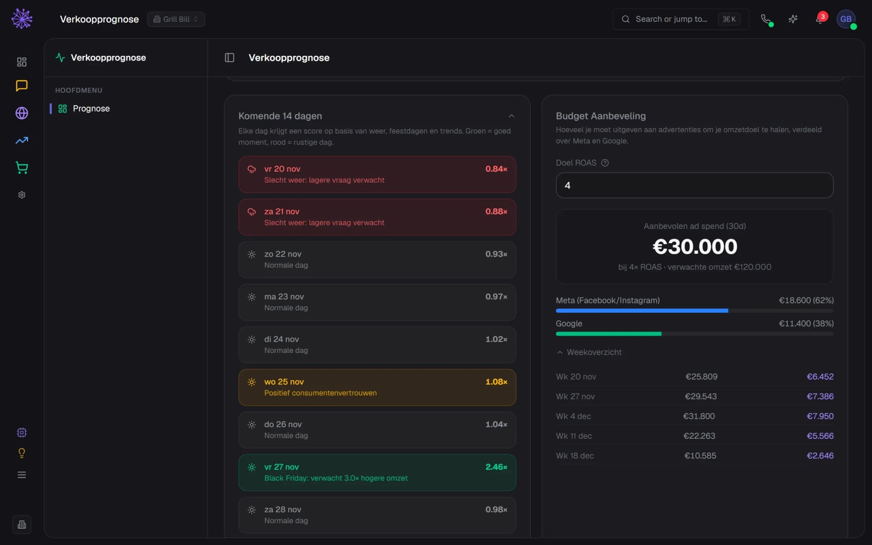Click the €5.566 value in Wk 11 dec
Screen dimensions: 872x545
click(820, 436)
